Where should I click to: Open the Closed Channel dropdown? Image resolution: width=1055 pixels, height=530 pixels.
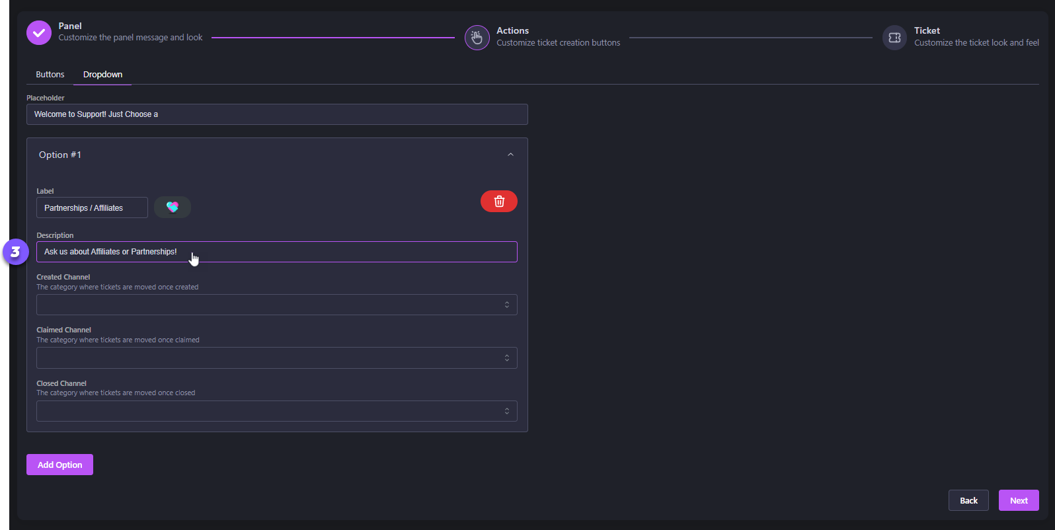coord(276,411)
